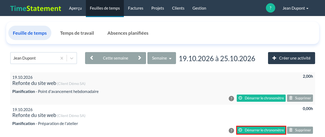Expand the Jean Dupont user menu
The width and height of the screenshot is (325, 137).
pos(295,8)
